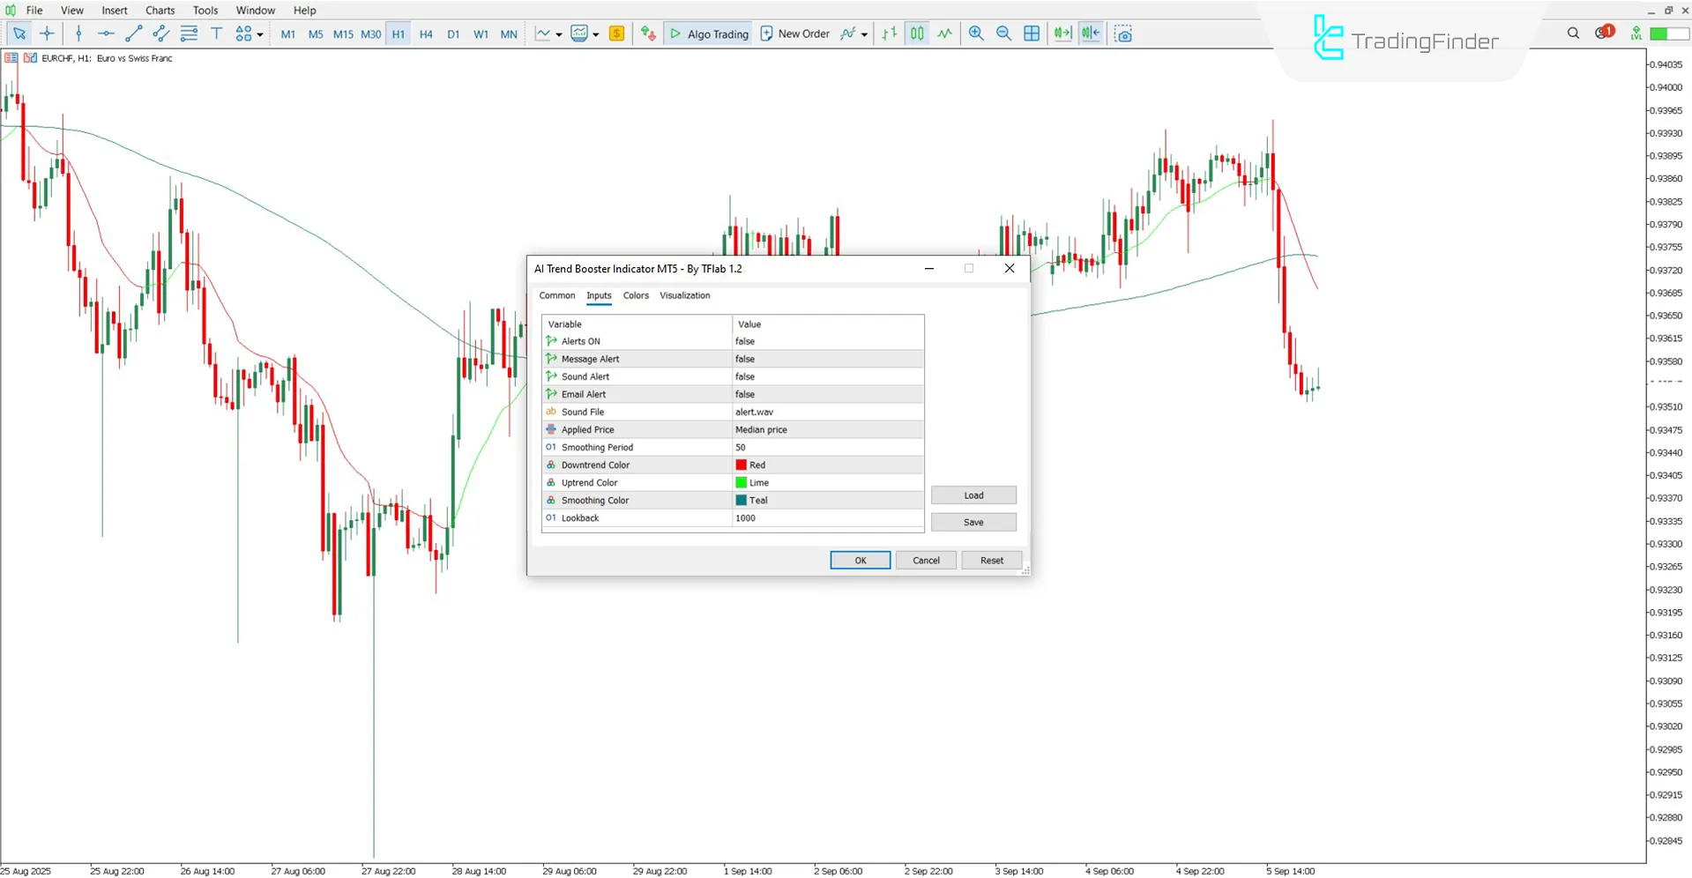Click the New Order button
Image resolution: width=1692 pixels, height=878 pixels.
pyautogui.click(x=794, y=33)
